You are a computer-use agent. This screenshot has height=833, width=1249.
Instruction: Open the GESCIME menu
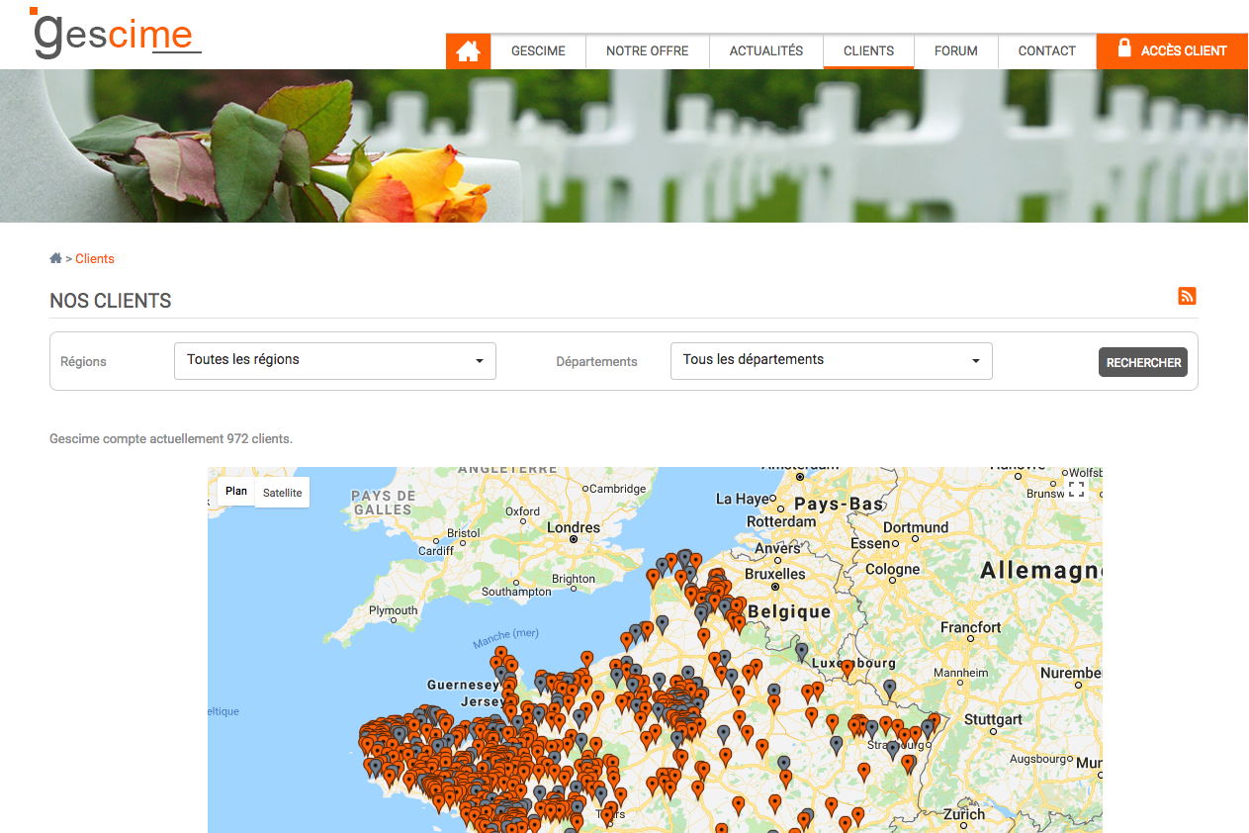[538, 51]
